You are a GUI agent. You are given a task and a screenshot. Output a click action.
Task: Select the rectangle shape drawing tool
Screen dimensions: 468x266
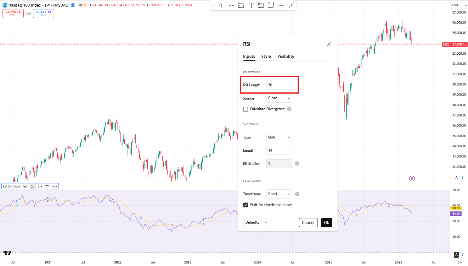[x=271, y=5]
